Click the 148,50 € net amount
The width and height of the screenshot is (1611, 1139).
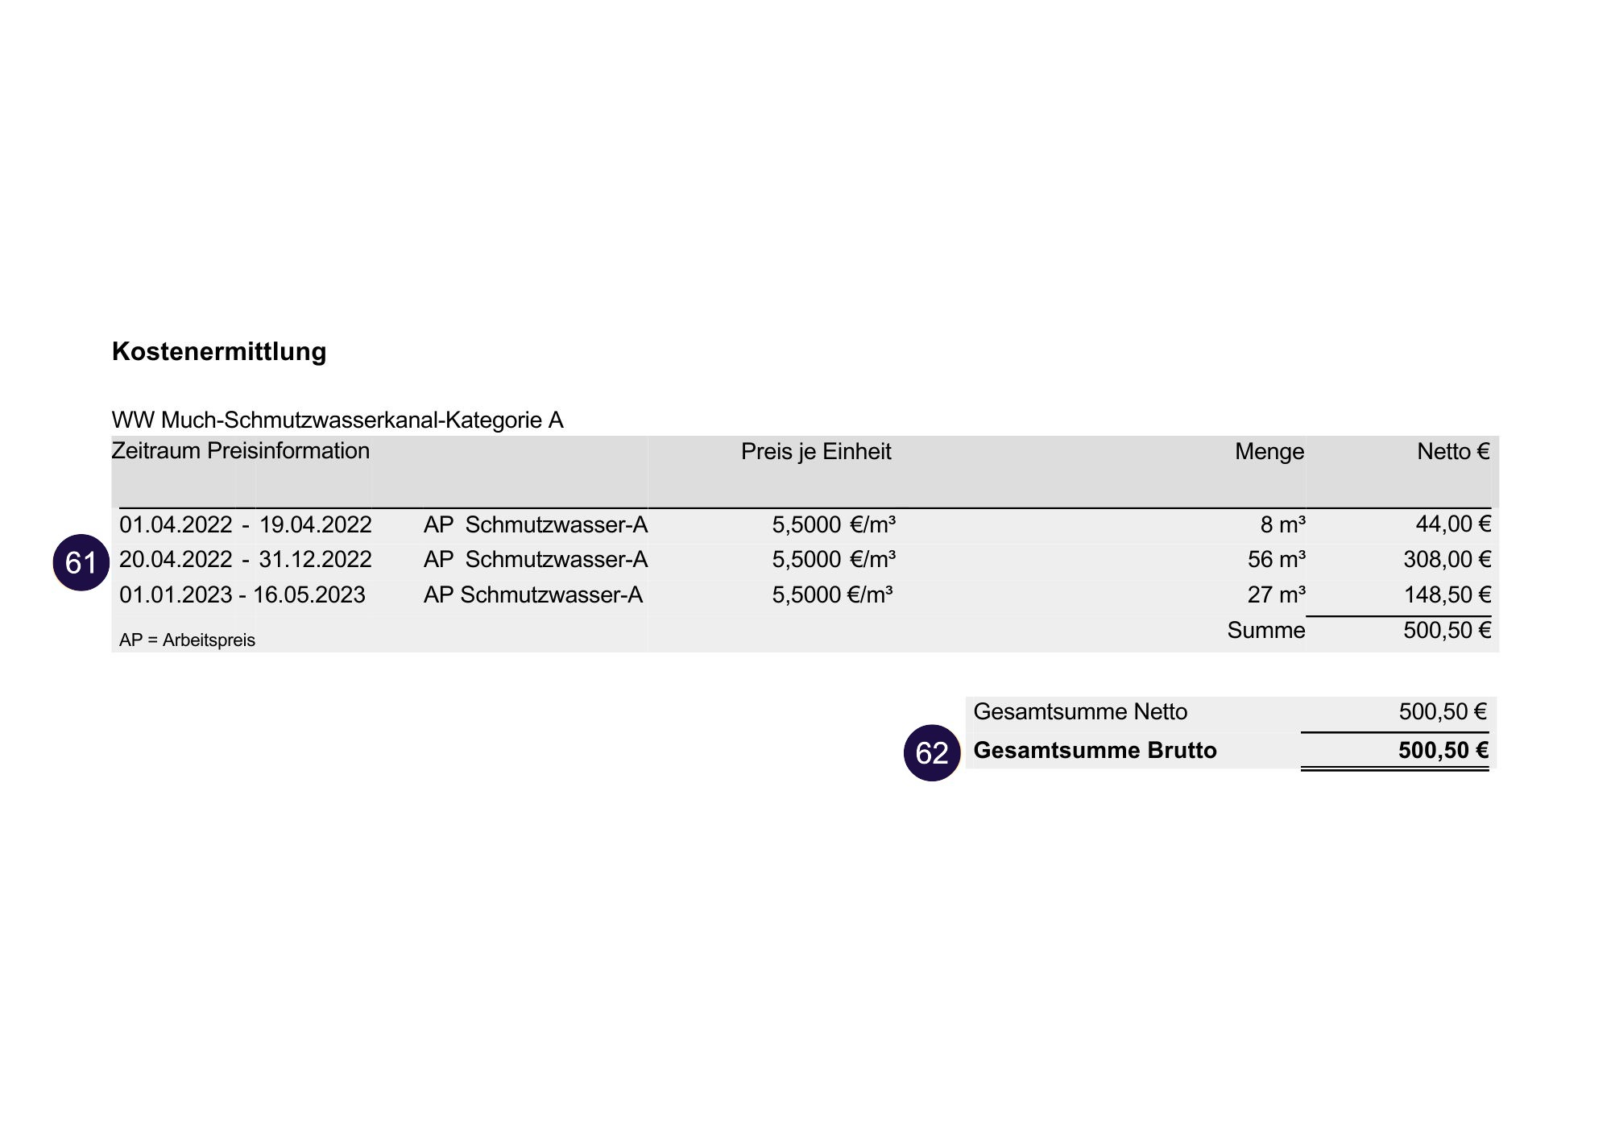(1447, 595)
